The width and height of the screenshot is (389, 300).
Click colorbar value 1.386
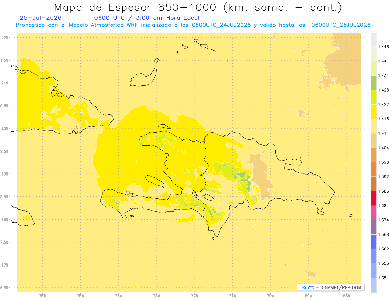[x=383, y=191]
